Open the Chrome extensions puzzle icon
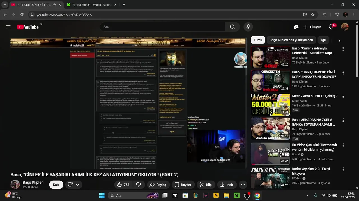The height and width of the screenshot is (201, 359). click(x=325, y=15)
